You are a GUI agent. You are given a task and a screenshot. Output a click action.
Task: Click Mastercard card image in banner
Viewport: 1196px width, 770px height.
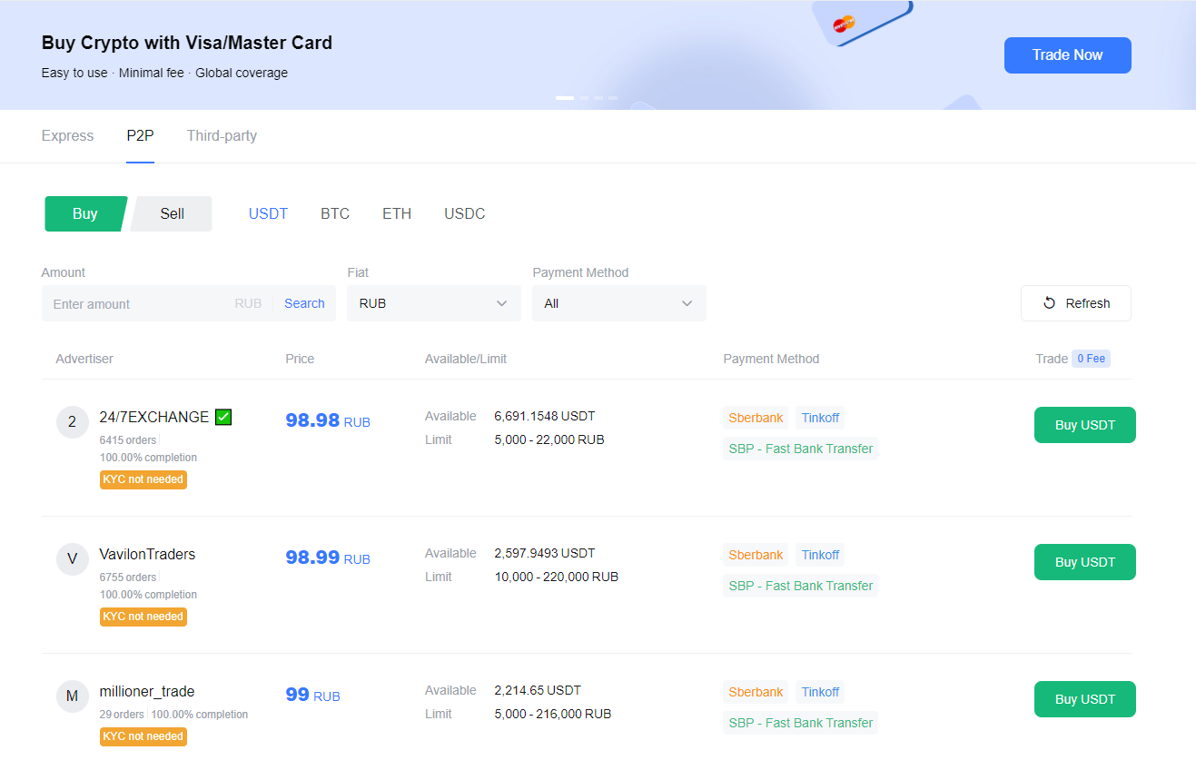pyautogui.click(x=861, y=22)
